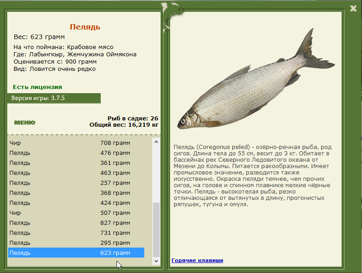Select the Пелядь 424 грамм row
Image resolution: width=362 pixels, height=273 pixels.
tap(76, 203)
